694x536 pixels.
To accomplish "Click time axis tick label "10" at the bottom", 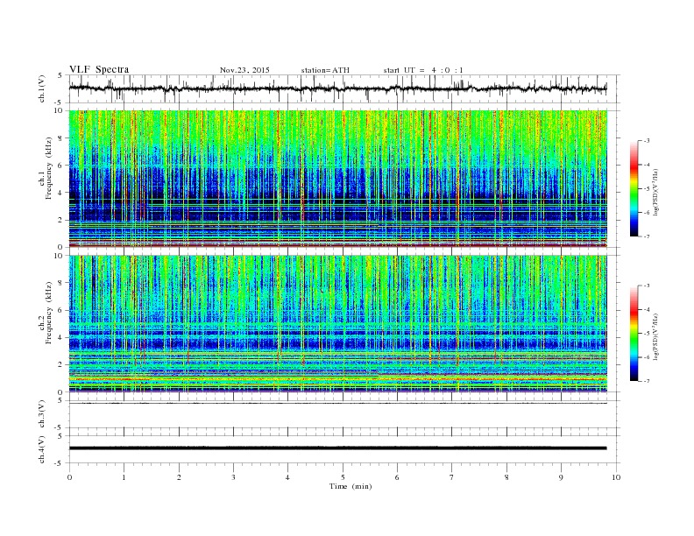I will point(616,477).
